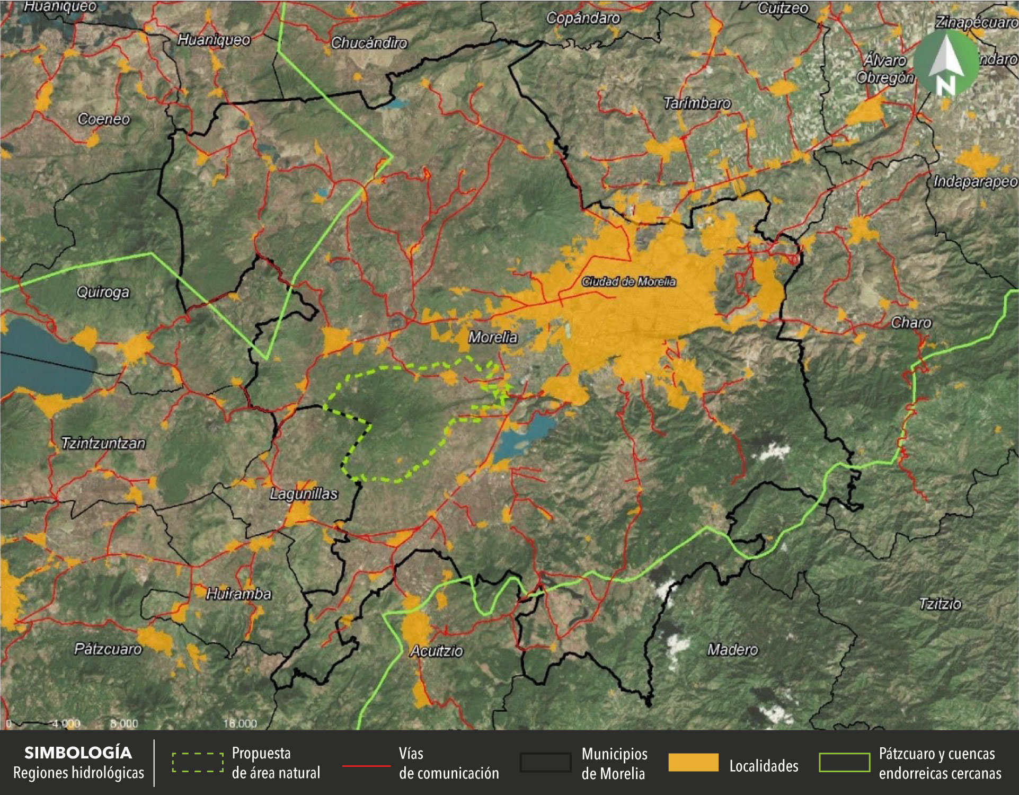Image resolution: width=1019 pixels, height=795 pixels.
Task: Click the Quiroga municipality label
Action: click(103, 292)
